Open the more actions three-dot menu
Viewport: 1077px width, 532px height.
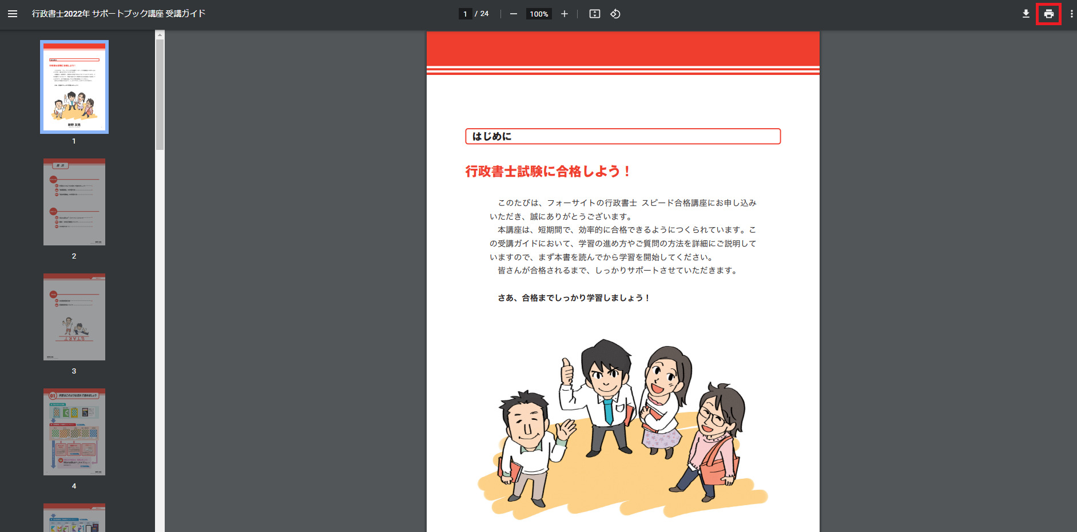(x=1071, y=14)
